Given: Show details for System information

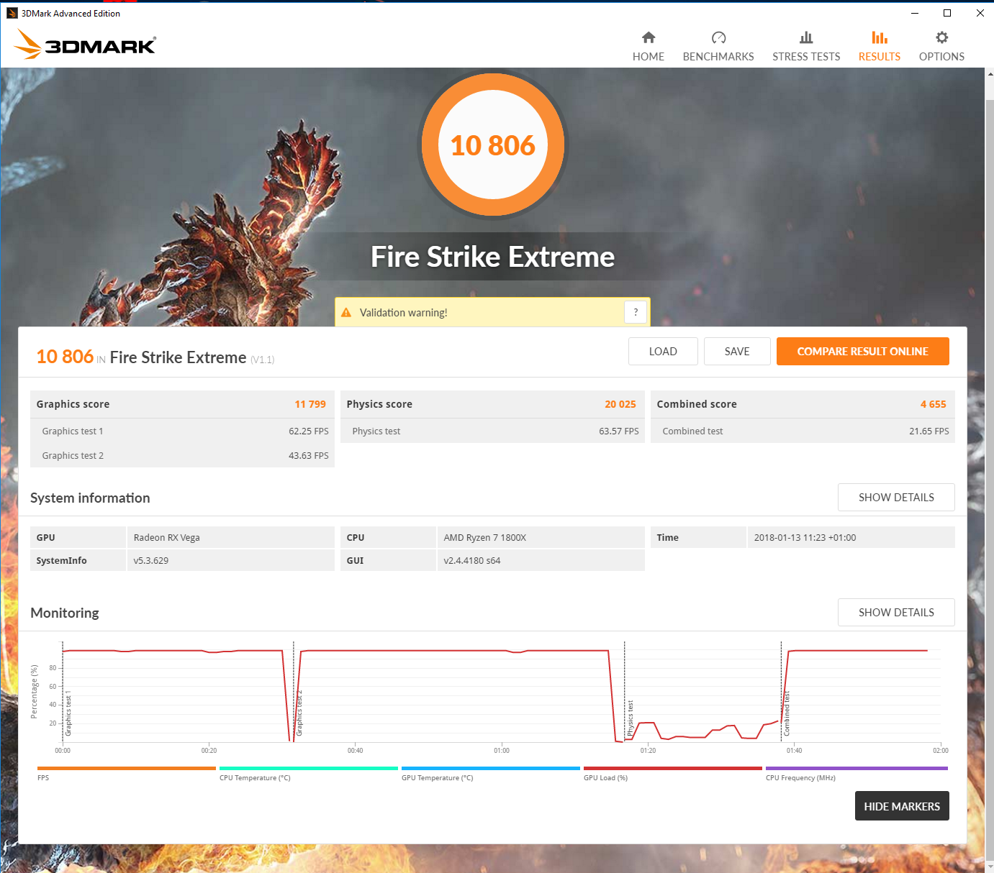Looking at the screenshot, I should [896, 498].
